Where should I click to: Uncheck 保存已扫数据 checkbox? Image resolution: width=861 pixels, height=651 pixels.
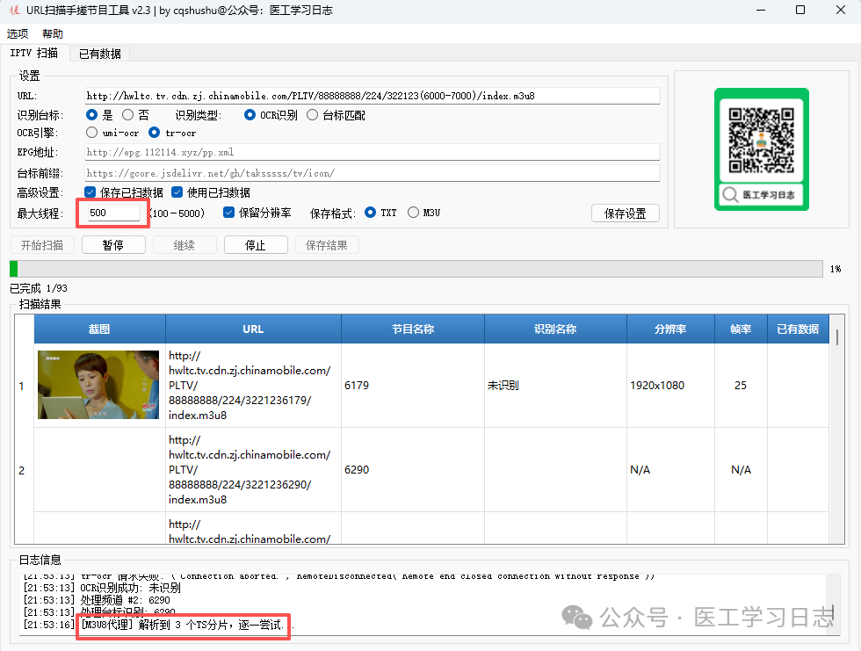coord(90,192)
